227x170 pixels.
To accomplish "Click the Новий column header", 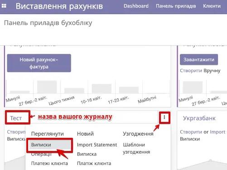I will 85,134.
